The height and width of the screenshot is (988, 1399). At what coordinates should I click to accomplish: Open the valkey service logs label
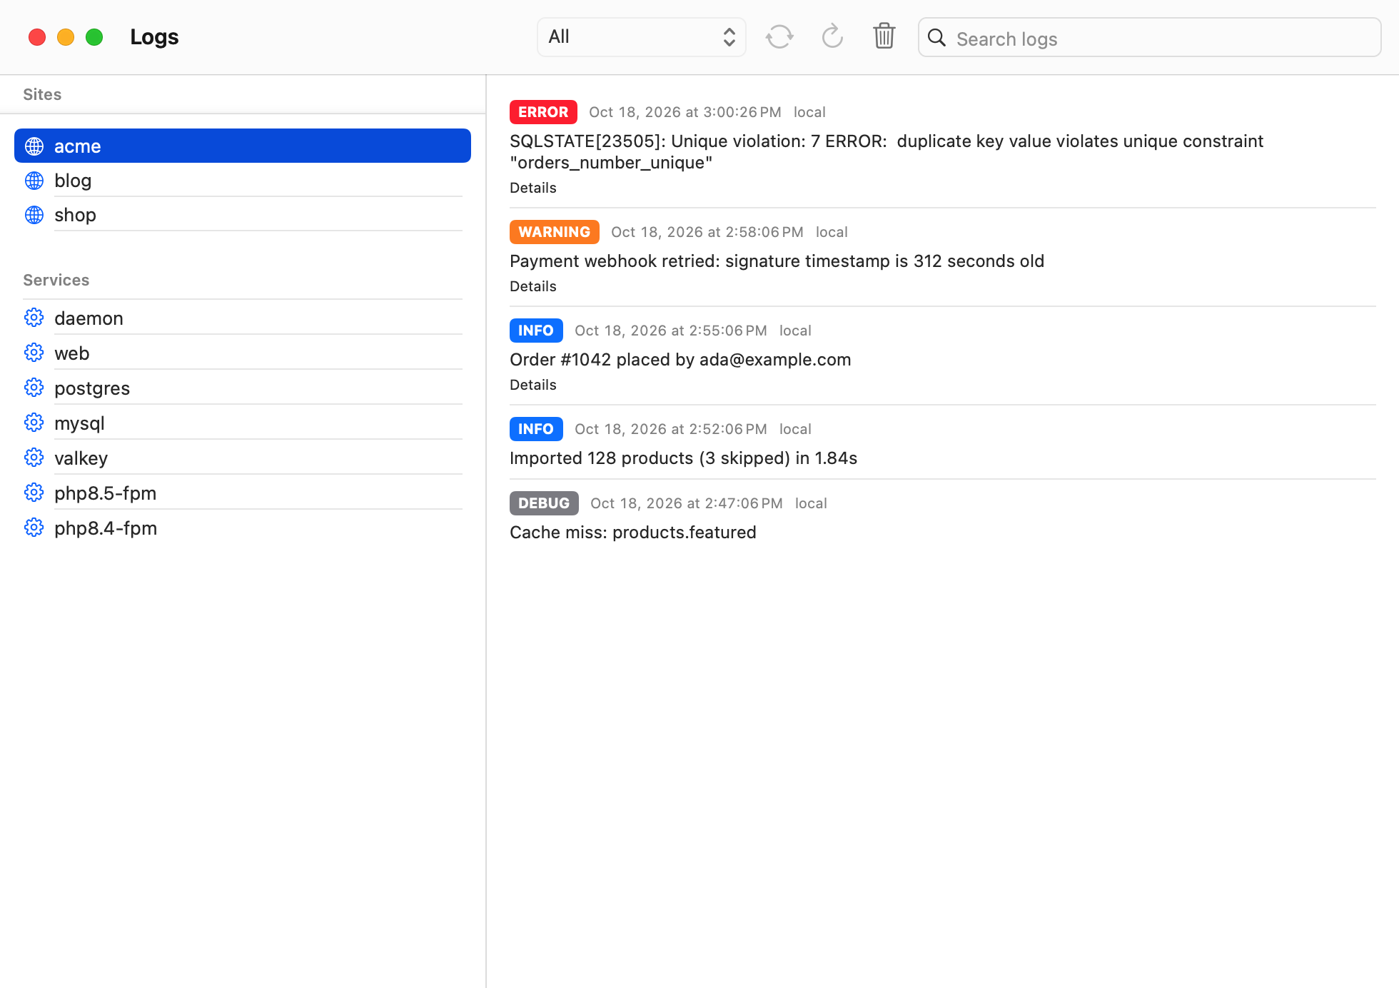81,458
